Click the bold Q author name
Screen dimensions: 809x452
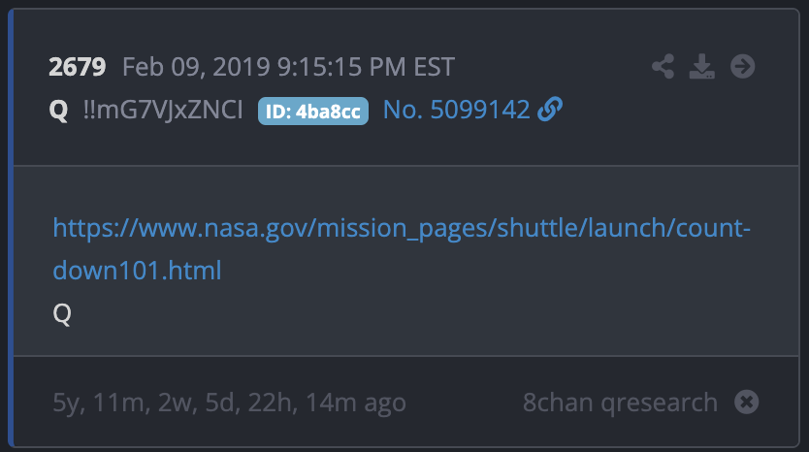coord(59,112)
